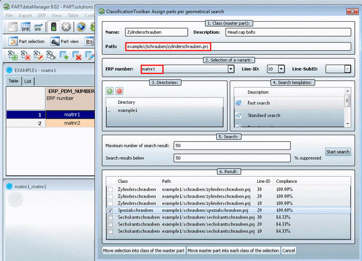Click the Class column header in results

pos(123,181)
